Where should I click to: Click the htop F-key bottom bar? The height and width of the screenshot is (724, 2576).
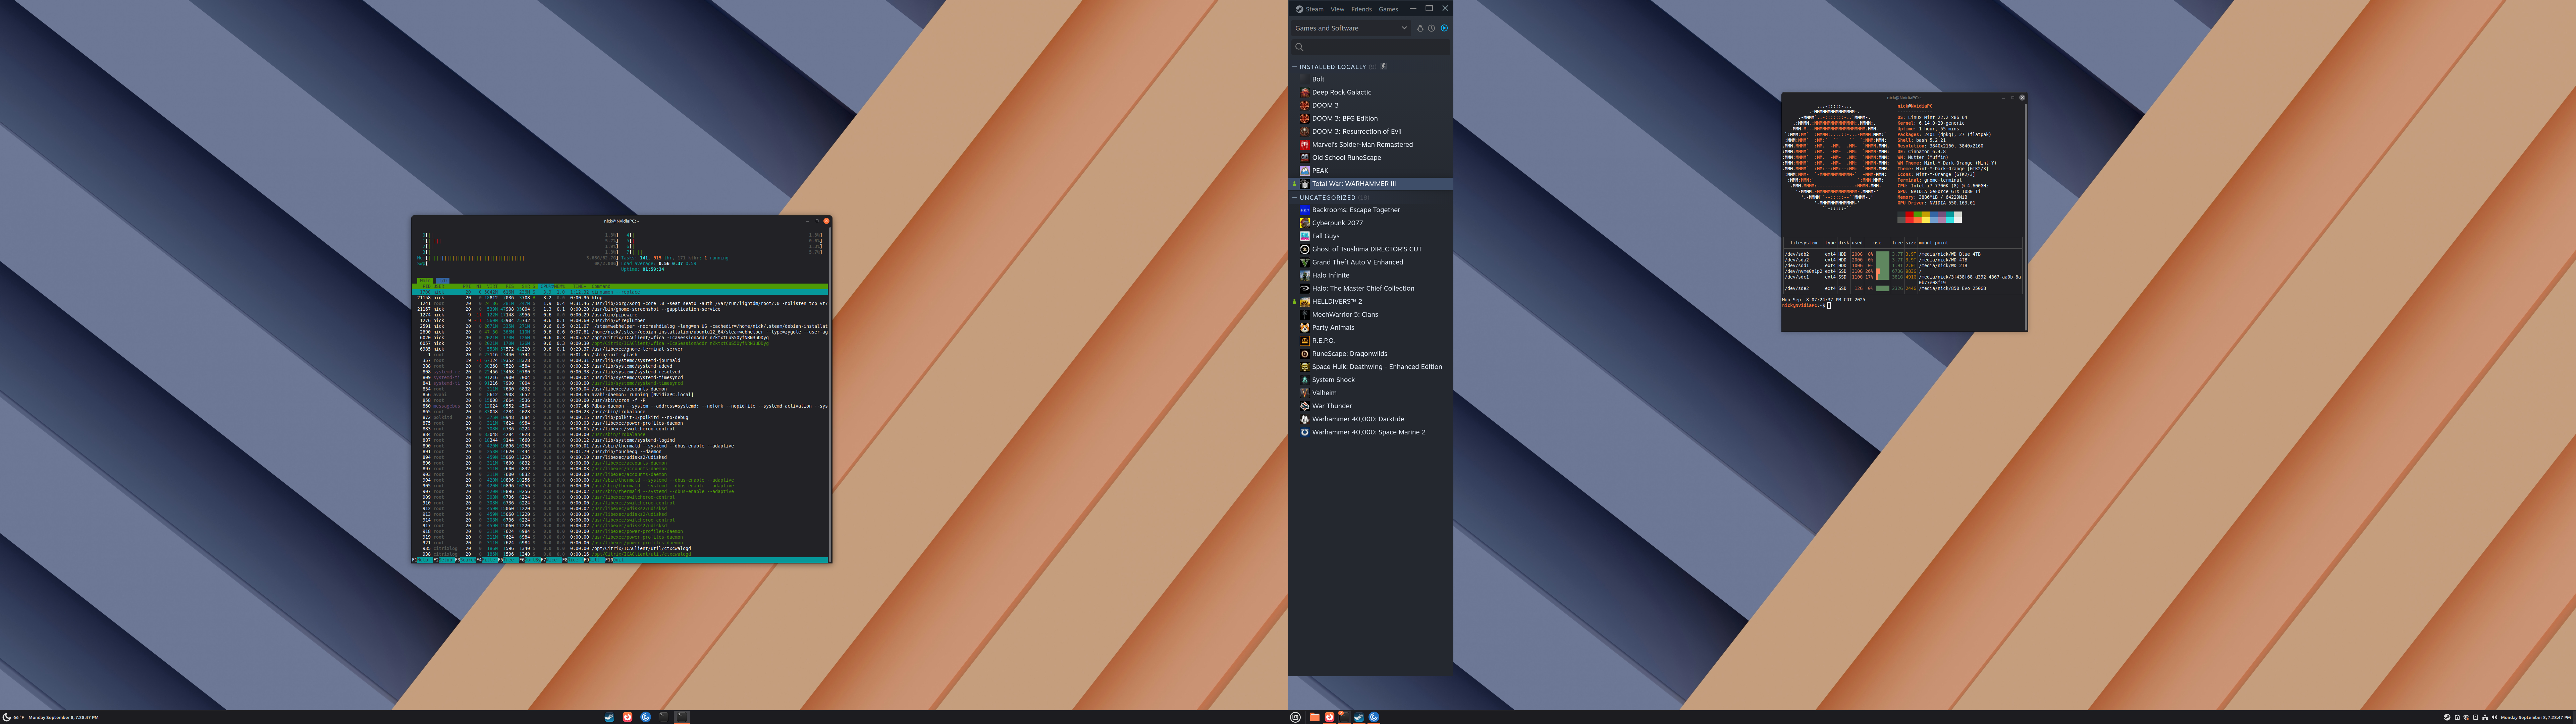pos(620,560)
